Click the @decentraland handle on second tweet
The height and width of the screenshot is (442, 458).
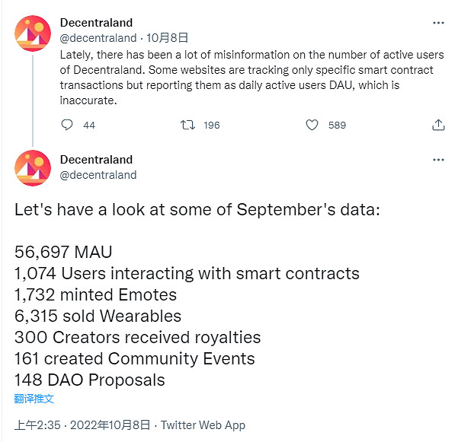tap(98, 175)
